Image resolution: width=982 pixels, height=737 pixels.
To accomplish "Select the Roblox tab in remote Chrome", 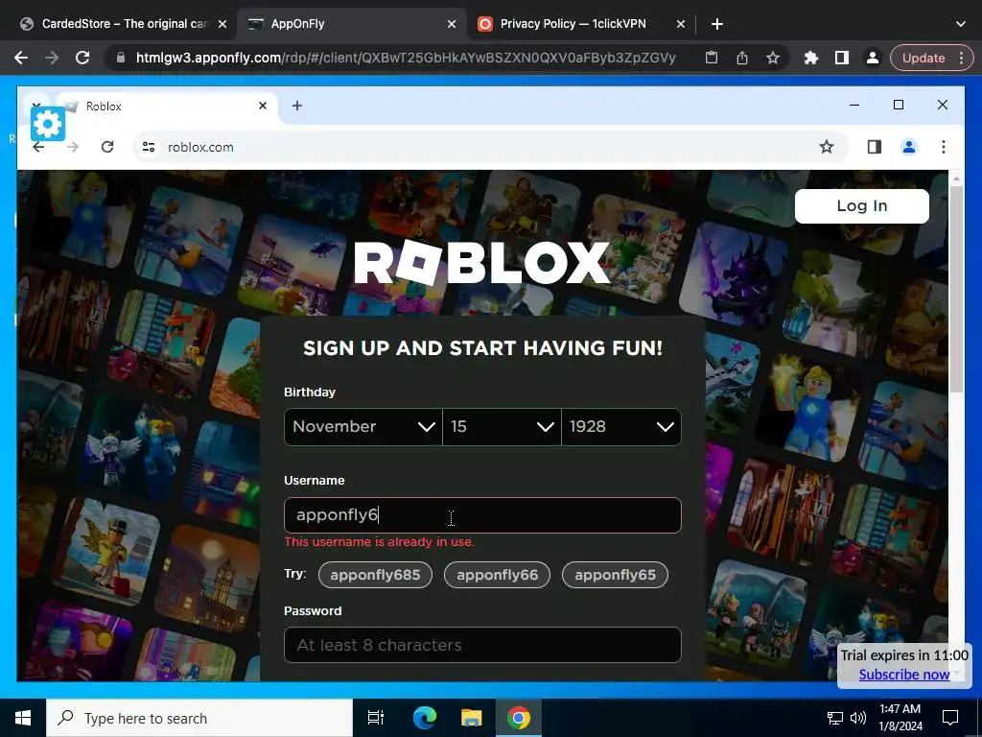I will coord(166,106).
